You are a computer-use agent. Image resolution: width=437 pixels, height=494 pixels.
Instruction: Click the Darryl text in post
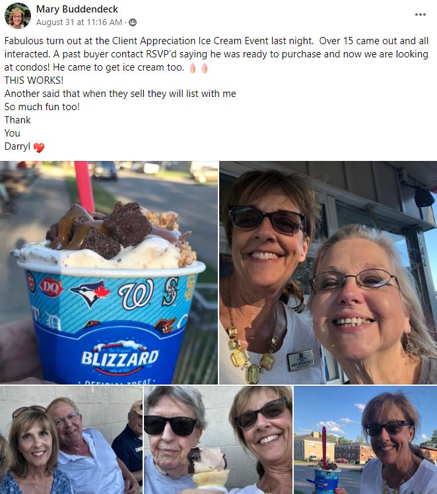[17, 146]
